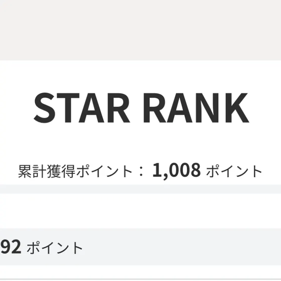
Task: Click the 92 number in gray row
Action: pyautogui.click(x=10, y=247)
